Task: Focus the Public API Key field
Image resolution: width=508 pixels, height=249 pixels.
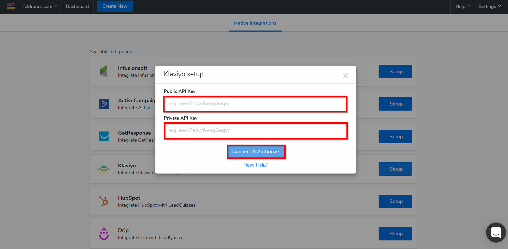Action: [x=255, y=104]
